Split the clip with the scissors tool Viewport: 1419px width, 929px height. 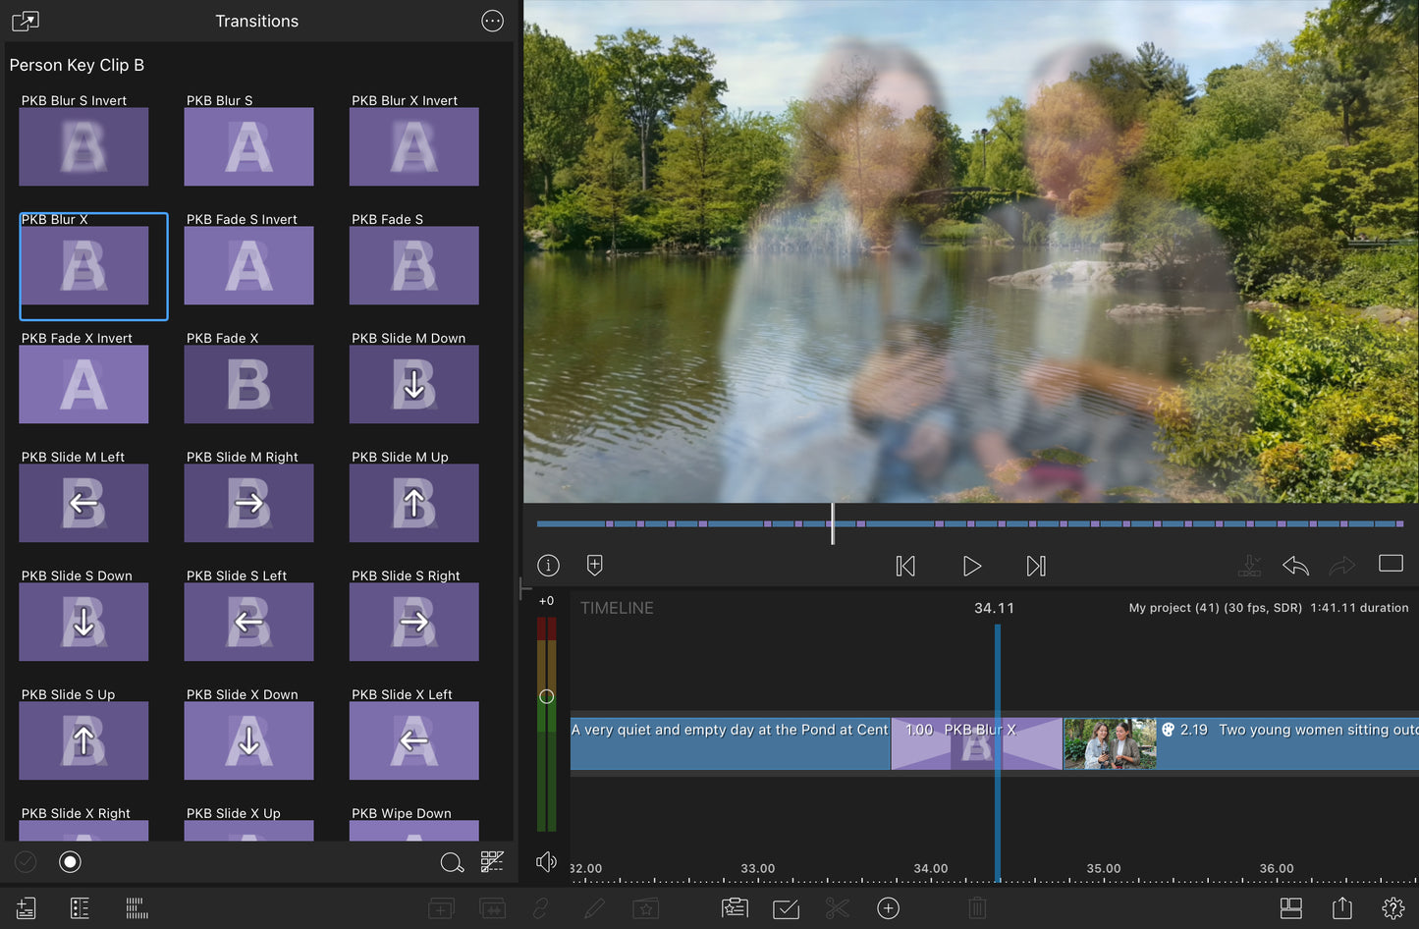[x=837, y=908]
